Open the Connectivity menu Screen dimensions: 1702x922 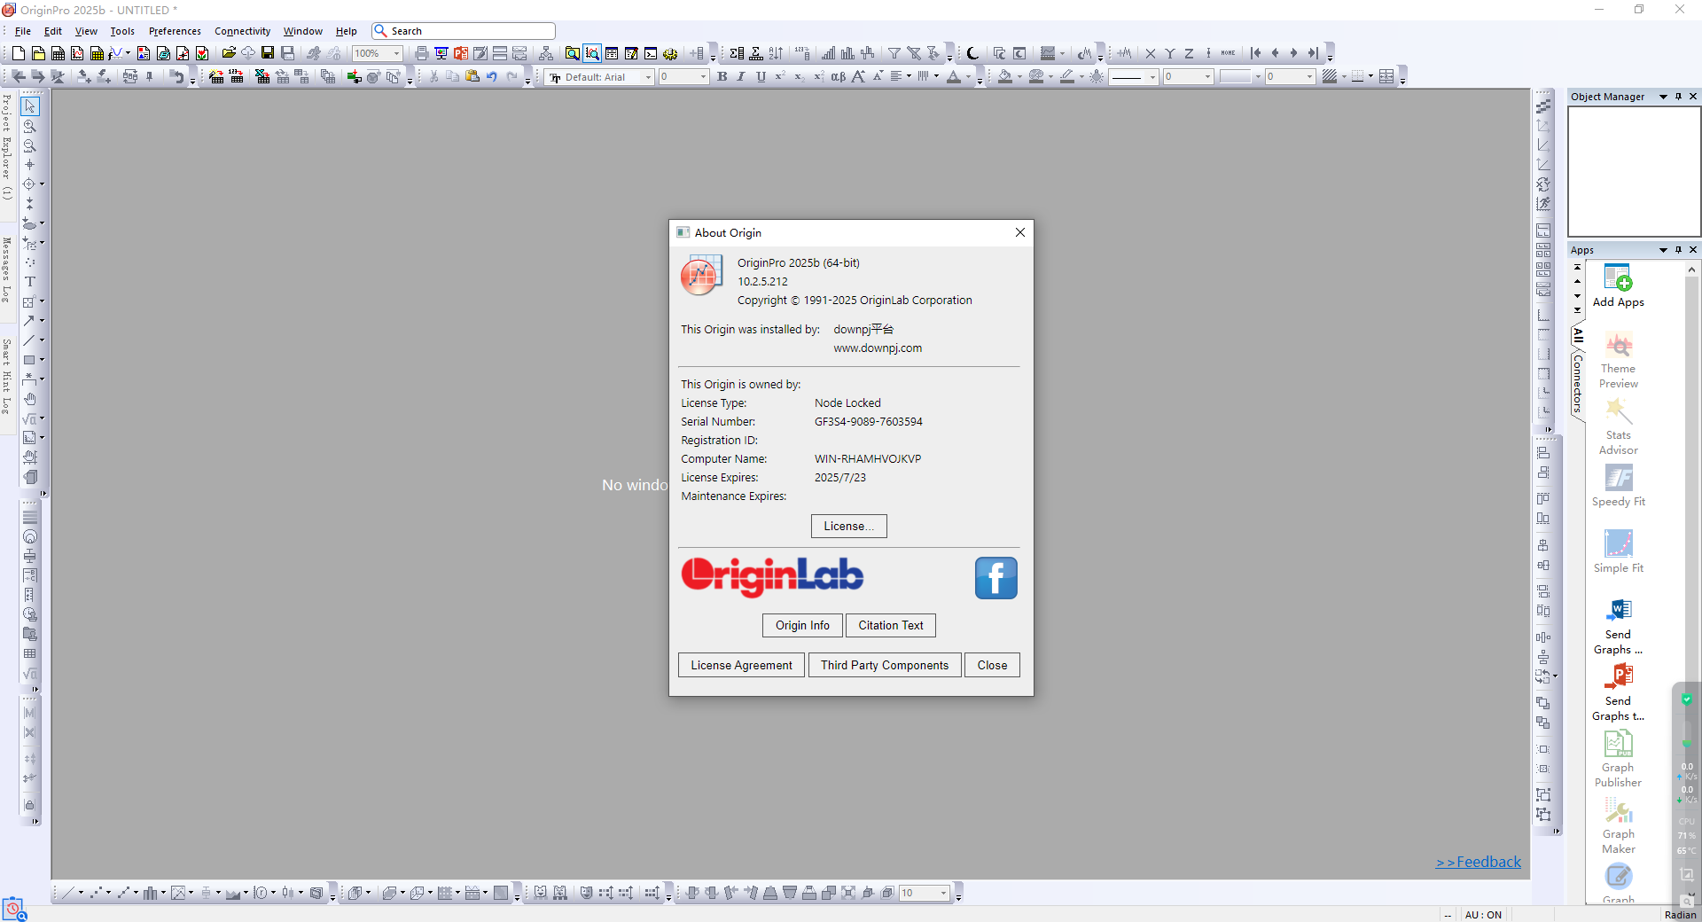pos(242,31)
